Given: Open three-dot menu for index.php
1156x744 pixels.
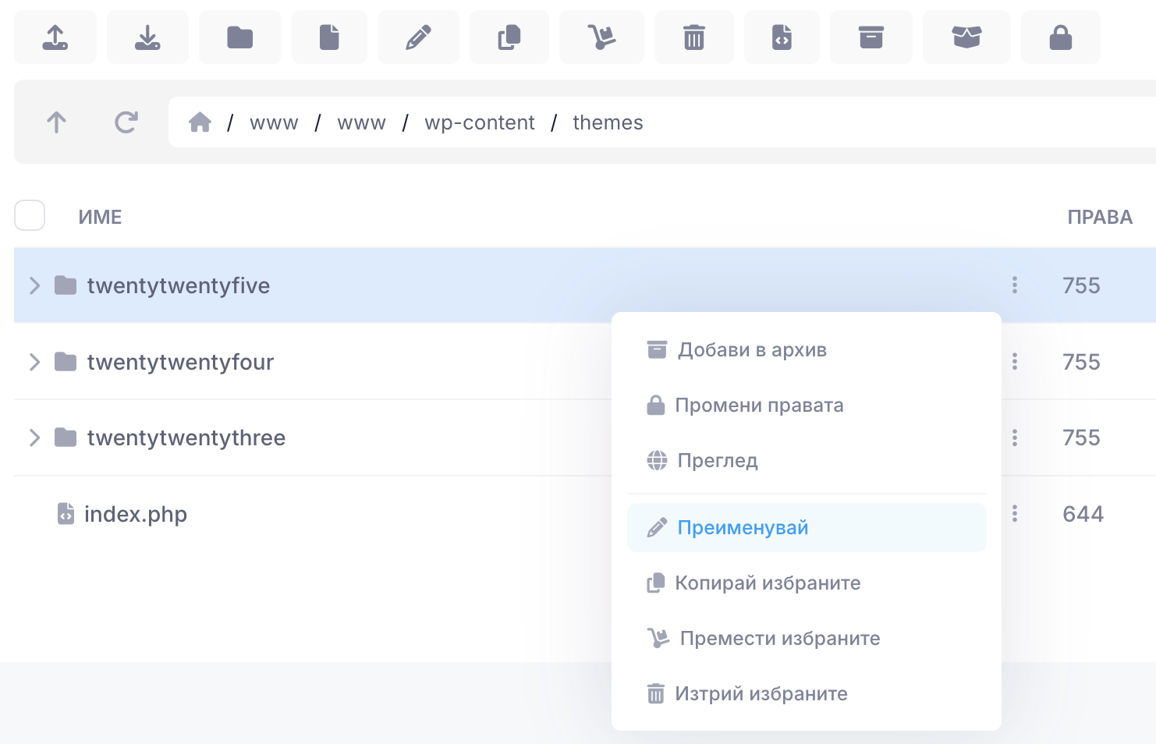Looking at the screenshot, I should tap(1015, 513).
